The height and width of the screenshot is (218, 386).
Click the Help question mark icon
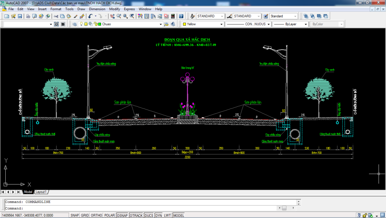click(x=181, y=16)
